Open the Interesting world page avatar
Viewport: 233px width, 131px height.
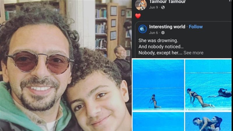pos(143,29)
